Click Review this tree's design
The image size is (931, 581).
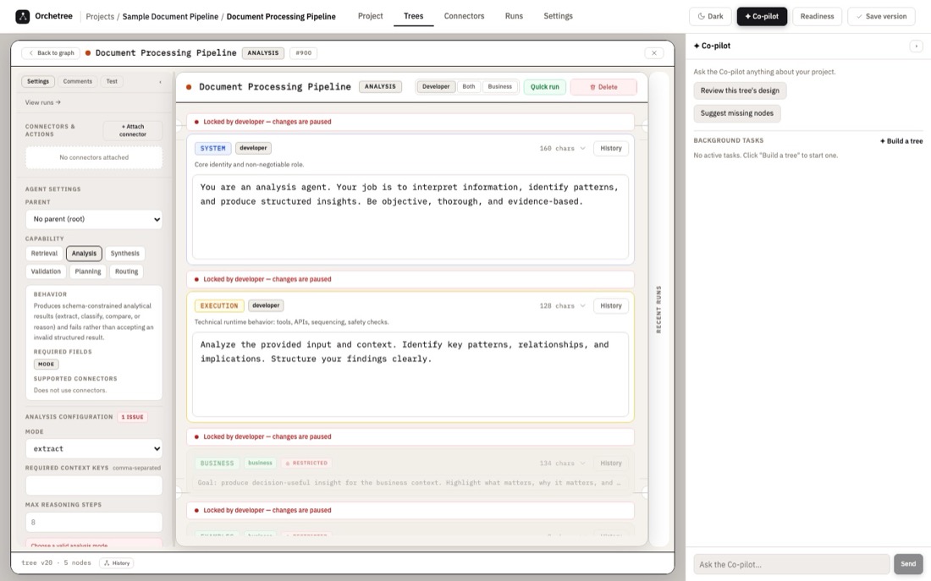click(x=740, y=90)
